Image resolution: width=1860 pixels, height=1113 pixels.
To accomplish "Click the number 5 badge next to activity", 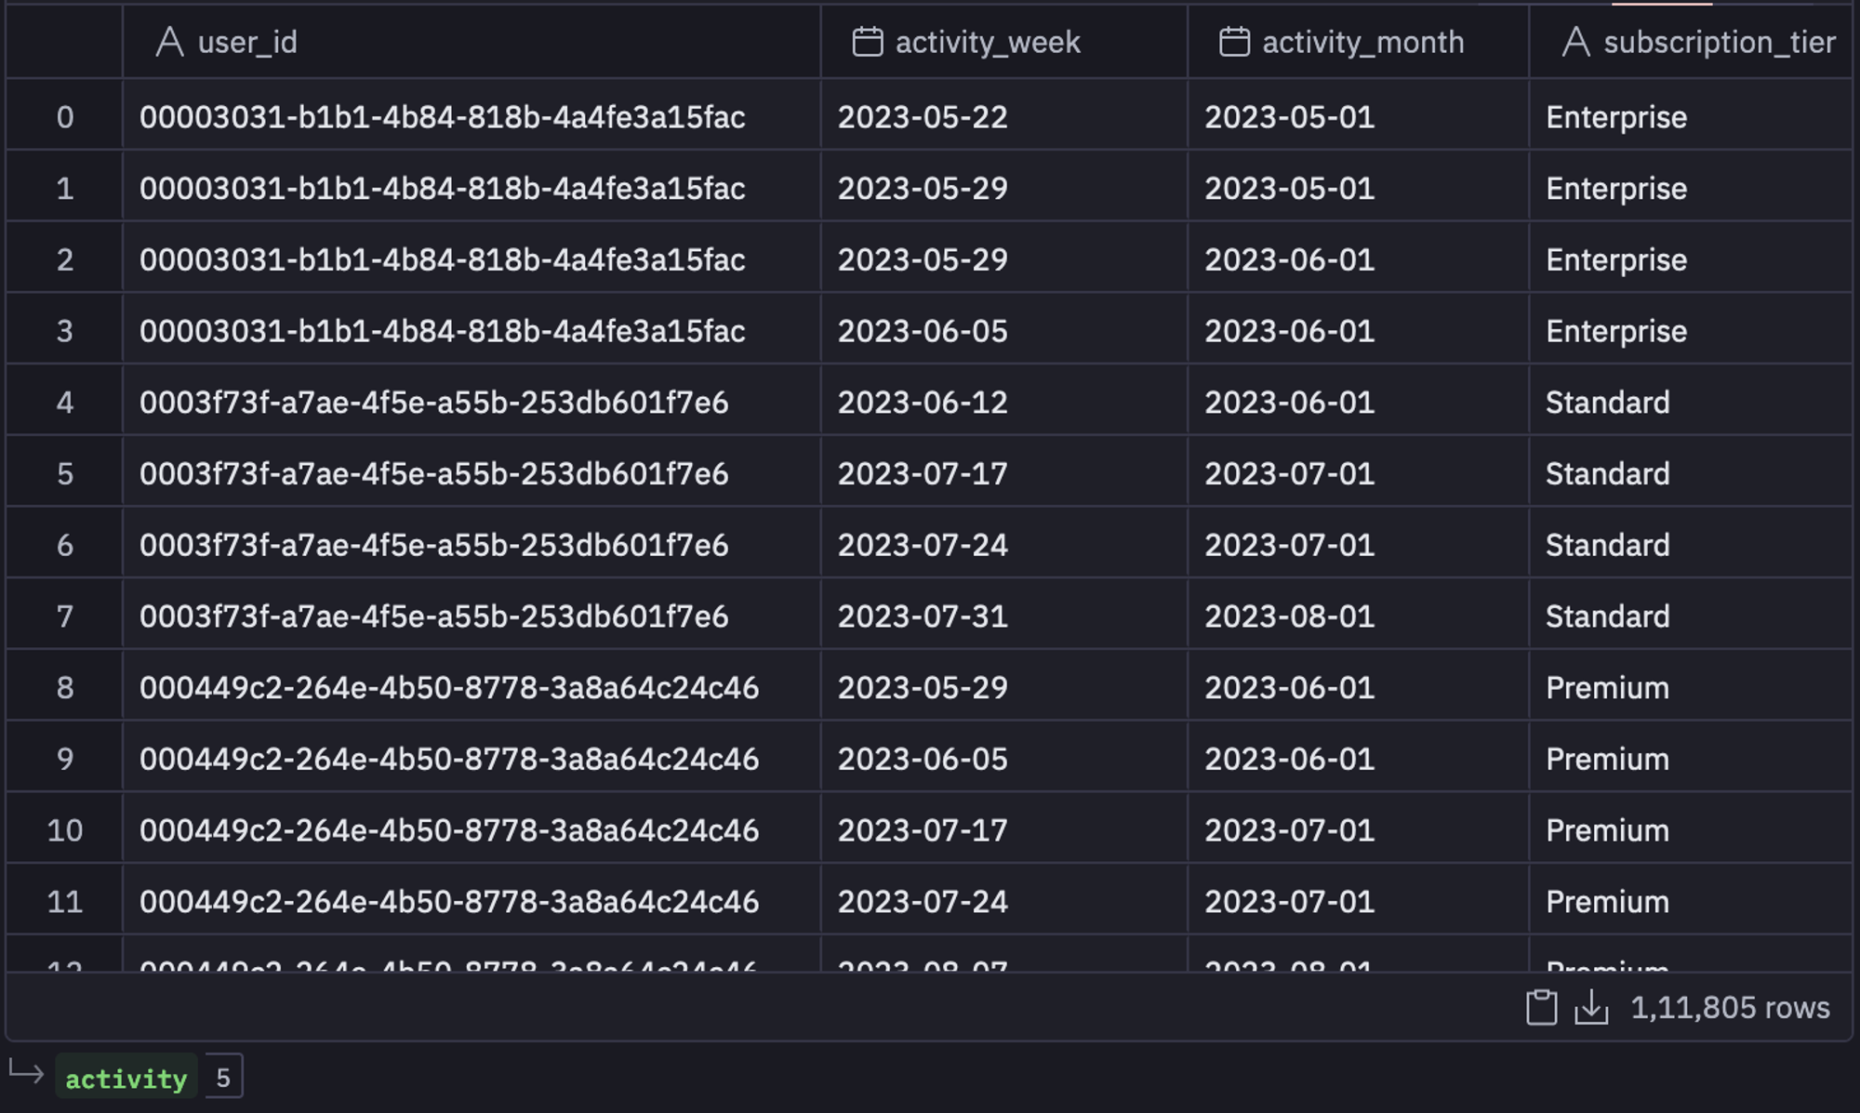I will pyautogui.click(x=223, y=1078).
